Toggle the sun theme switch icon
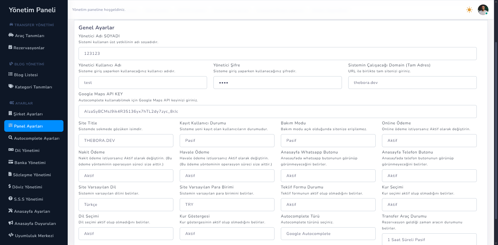The width and height of the screenshot is (498, 245). click(x=469, y=10)
